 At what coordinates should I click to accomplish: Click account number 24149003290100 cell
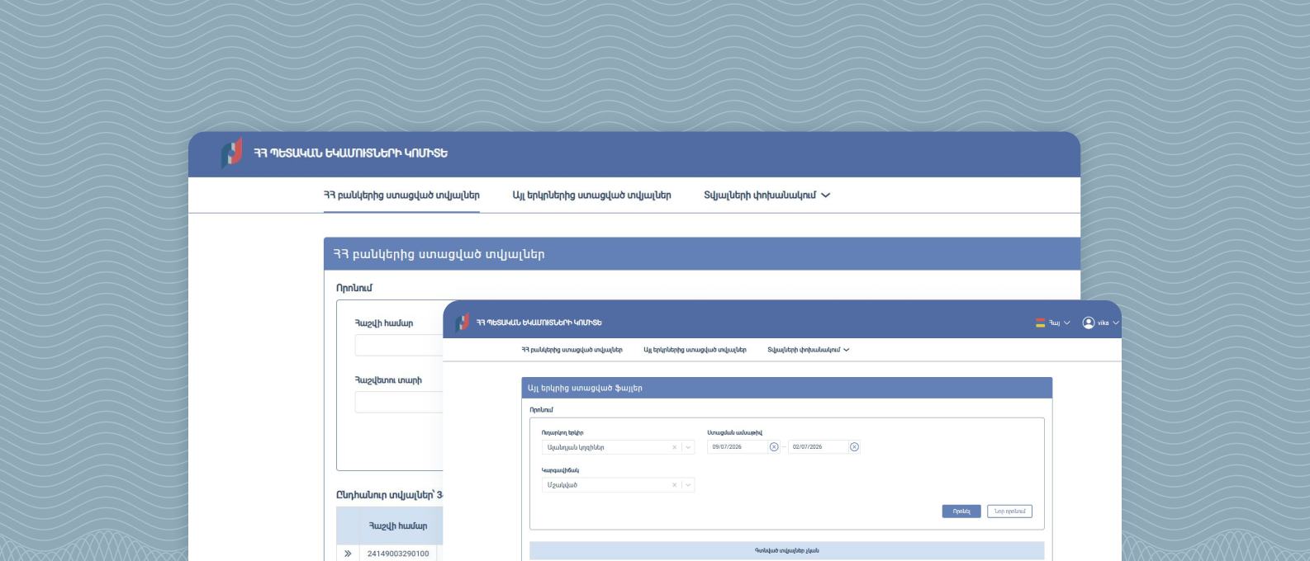[398, 554]
